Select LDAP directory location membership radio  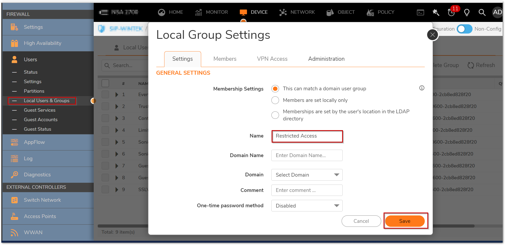(x=275, y=115)
